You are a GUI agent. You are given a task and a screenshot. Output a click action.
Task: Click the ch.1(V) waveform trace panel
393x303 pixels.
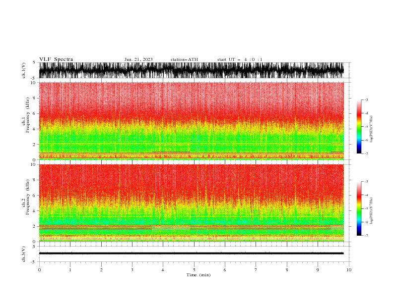191,70
